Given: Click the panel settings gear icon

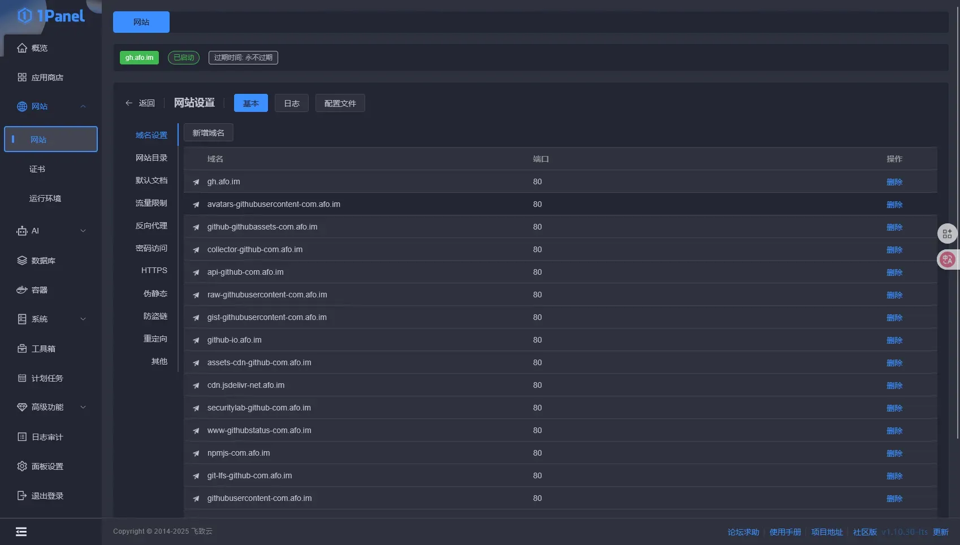Looking at the screenshot, I should [x=22, y=466].
